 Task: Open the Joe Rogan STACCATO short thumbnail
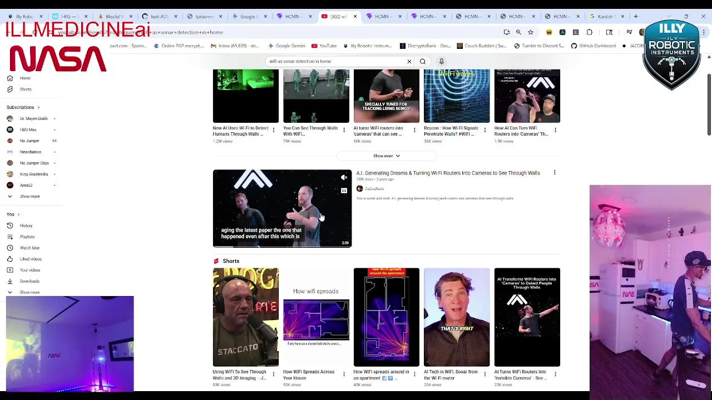[x=246, y=317]
